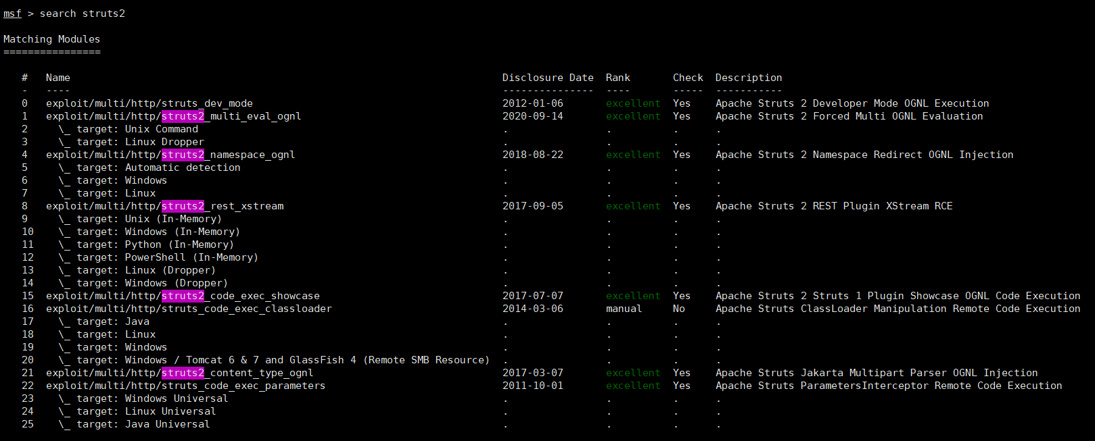Image resolution: width=1095 pixels, height=441 pixels.
Task: Click disclosure date 2017-03-07
Action: click(x=533, y=373)
